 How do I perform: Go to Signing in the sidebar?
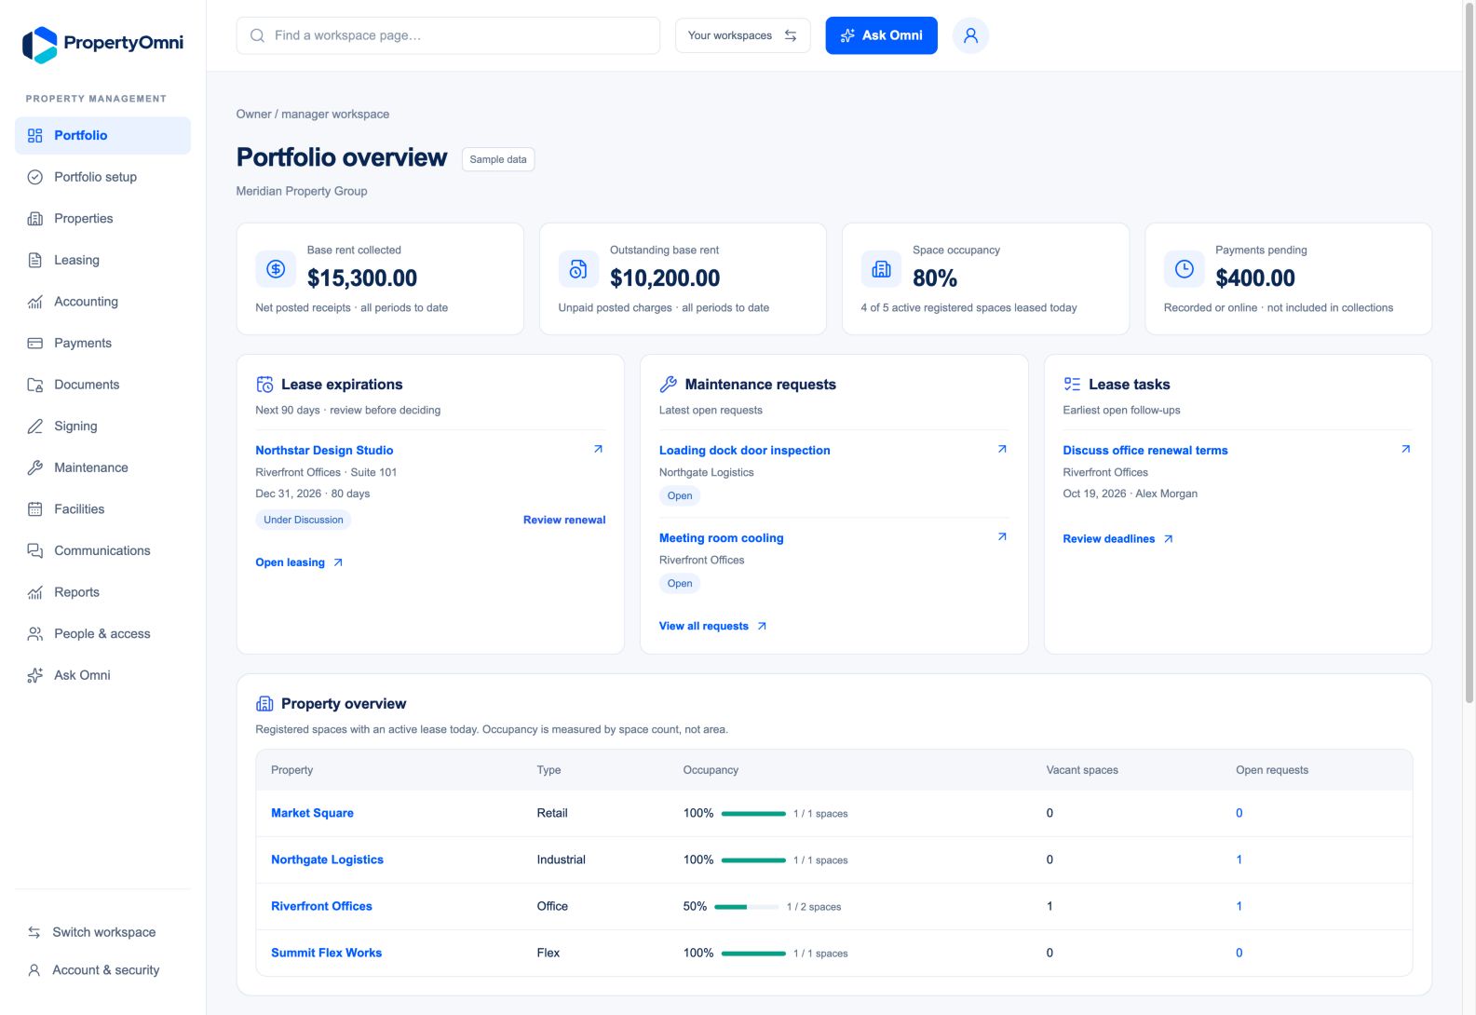[x=102, y=426]
